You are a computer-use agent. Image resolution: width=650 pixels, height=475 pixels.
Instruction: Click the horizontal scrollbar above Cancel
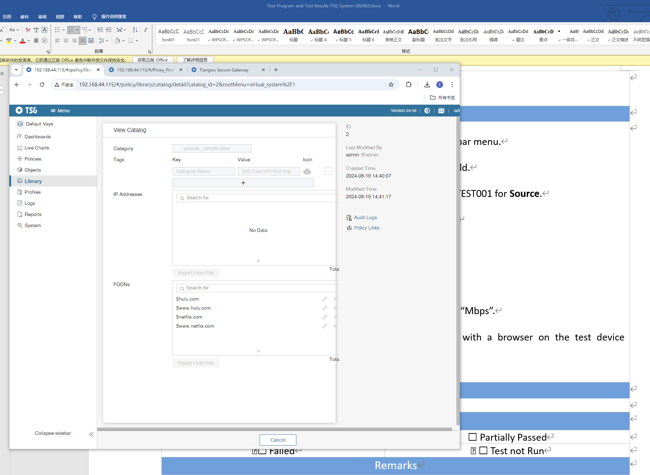[x=274, y=429]
